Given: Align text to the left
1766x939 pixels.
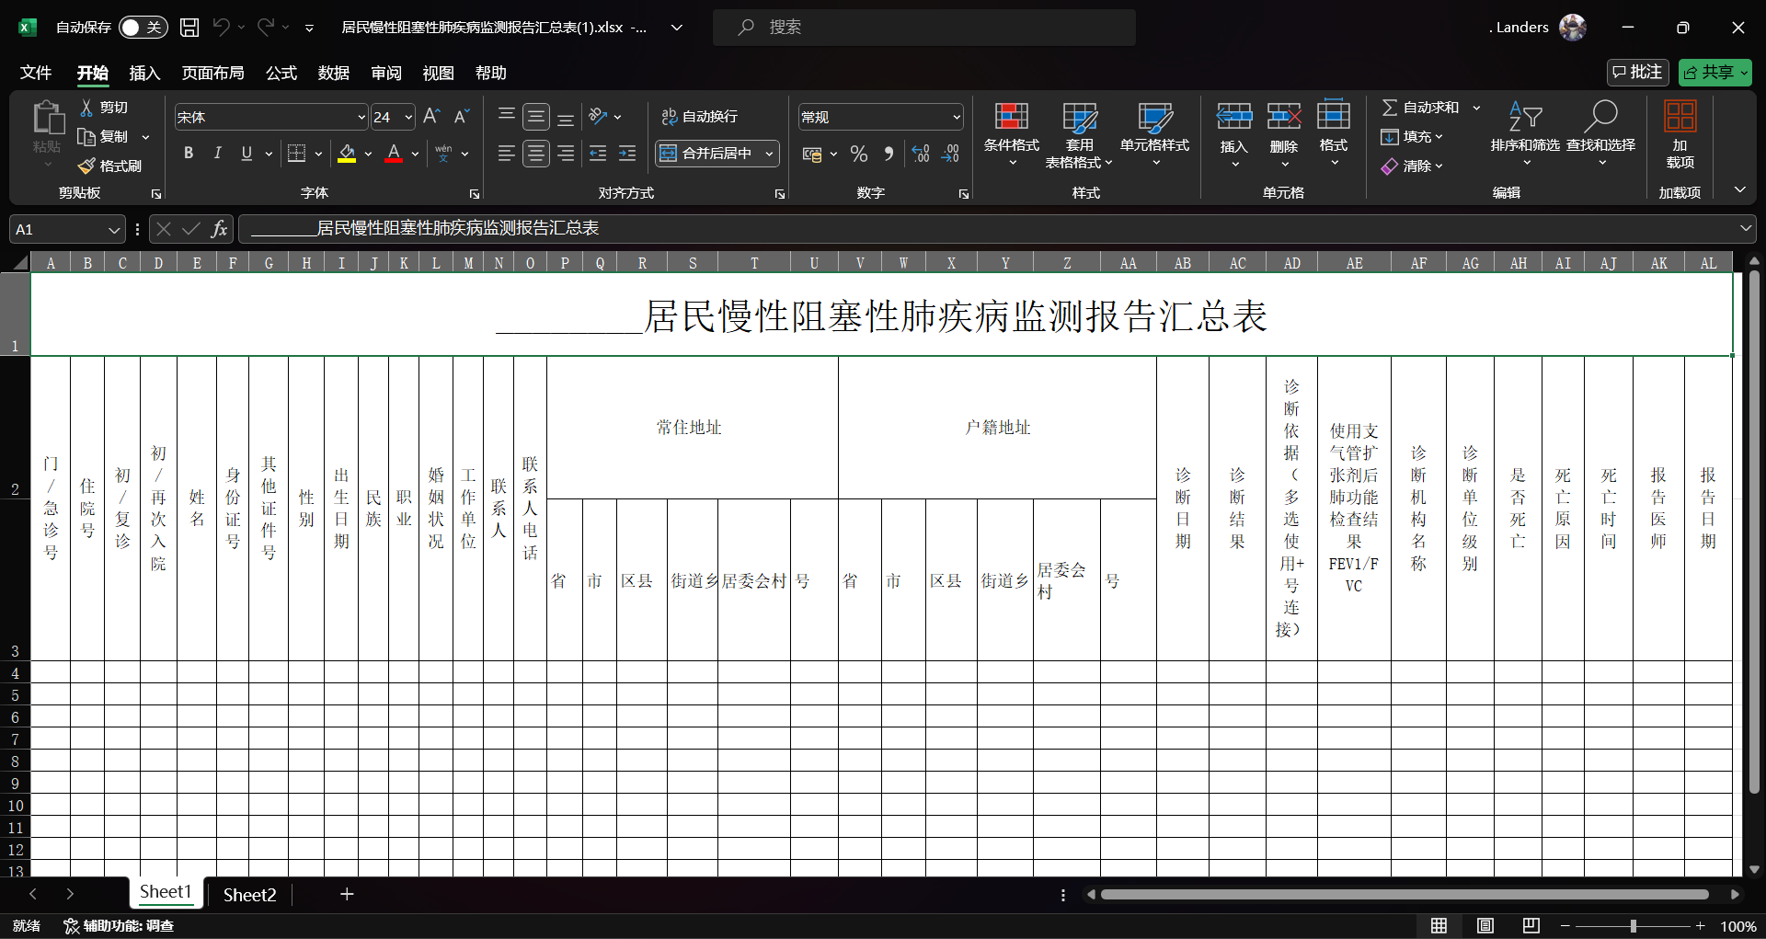Looking at the screenshot, I should tap(506, 154).
